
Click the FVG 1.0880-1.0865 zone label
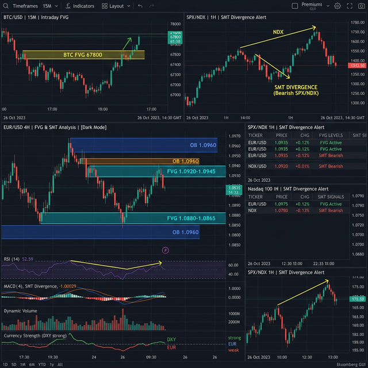tap(191, 218)
